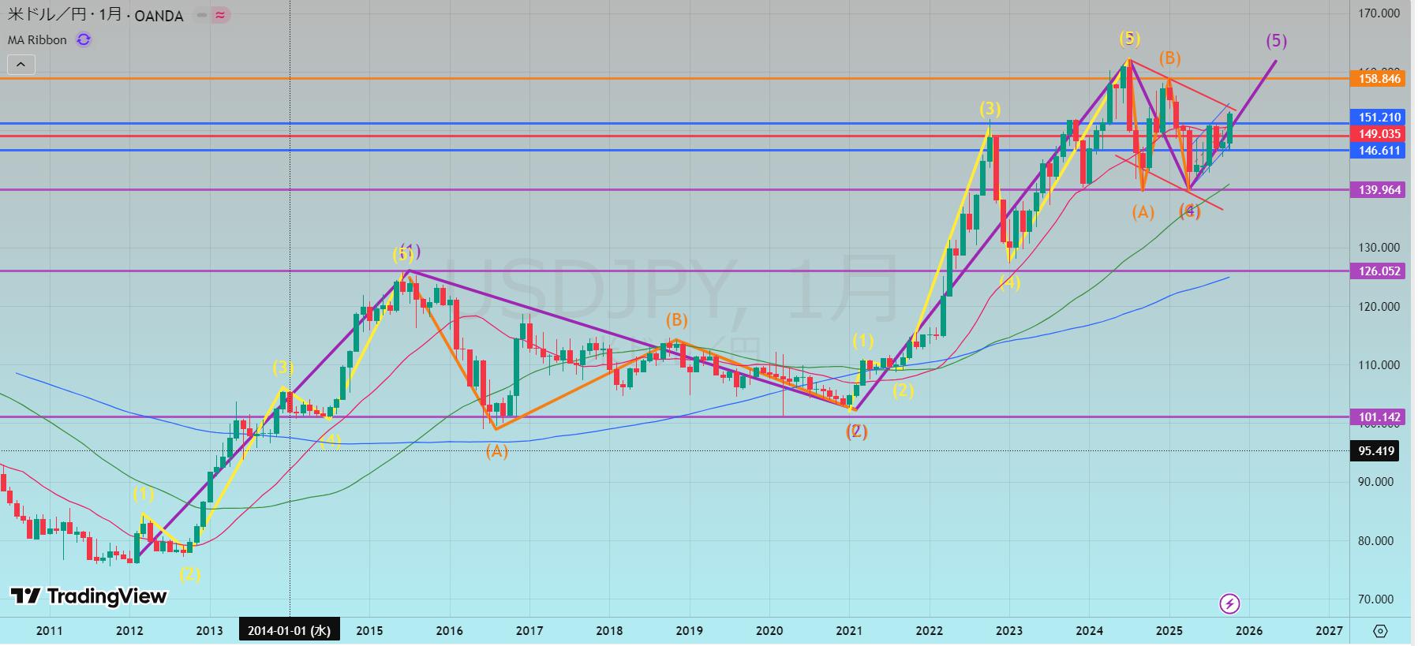Click the gray pill icon next to OANDA
This screenshot has height=646, width=1418.
202,15
